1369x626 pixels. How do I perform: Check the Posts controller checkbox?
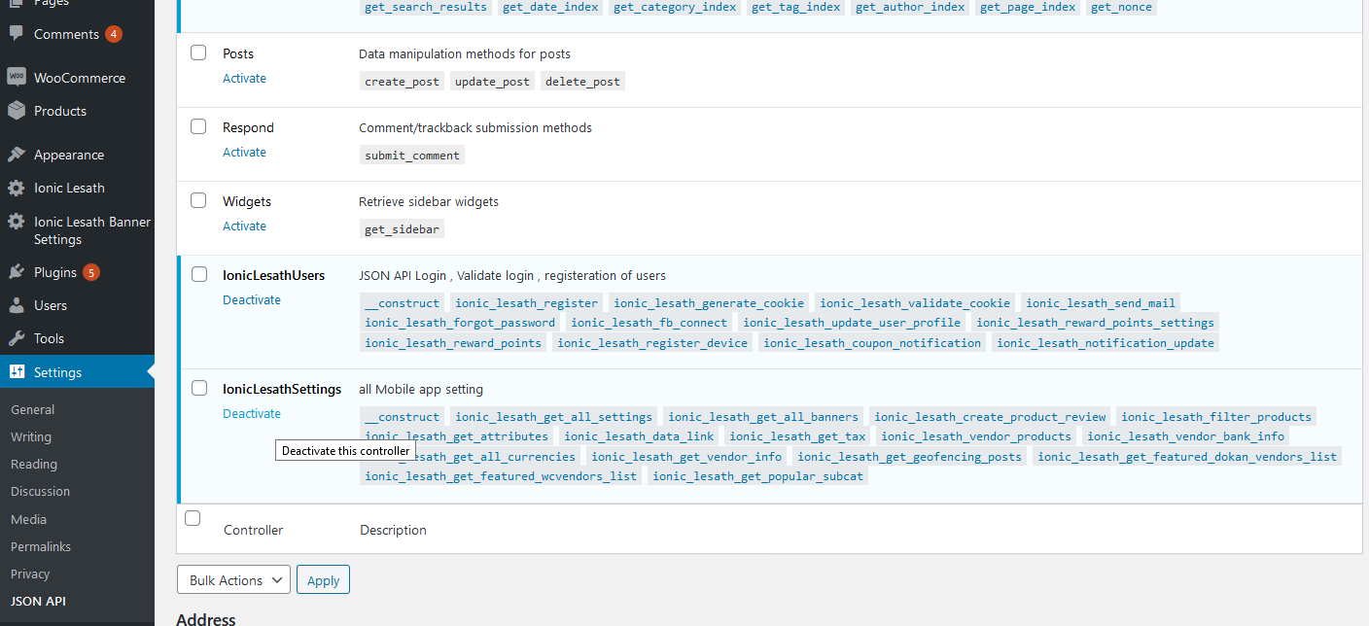click(198, 53)
